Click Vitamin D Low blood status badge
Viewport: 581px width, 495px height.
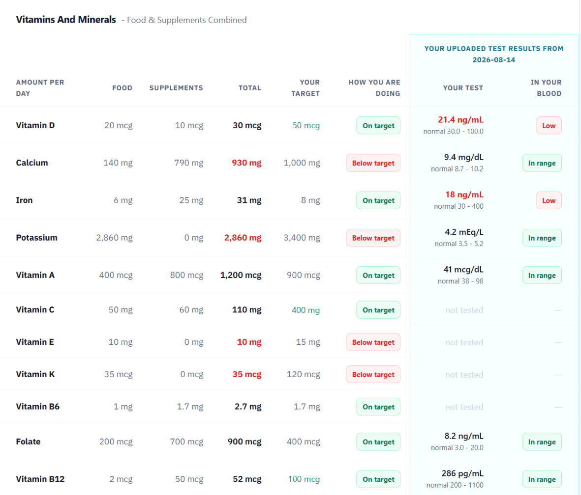coord(549,125)
